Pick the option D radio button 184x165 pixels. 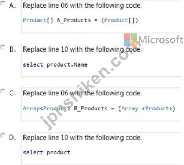tap(3, 135)
